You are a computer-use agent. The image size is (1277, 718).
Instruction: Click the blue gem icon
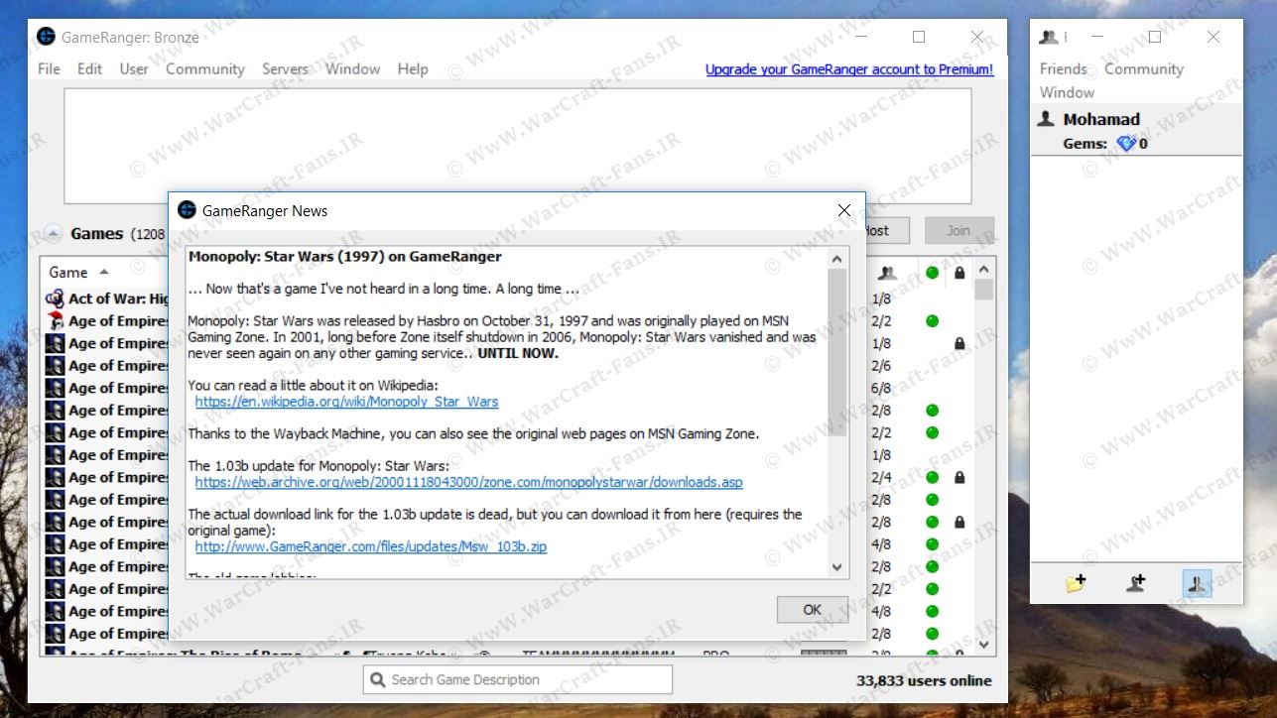click(x=1125, y=144)
